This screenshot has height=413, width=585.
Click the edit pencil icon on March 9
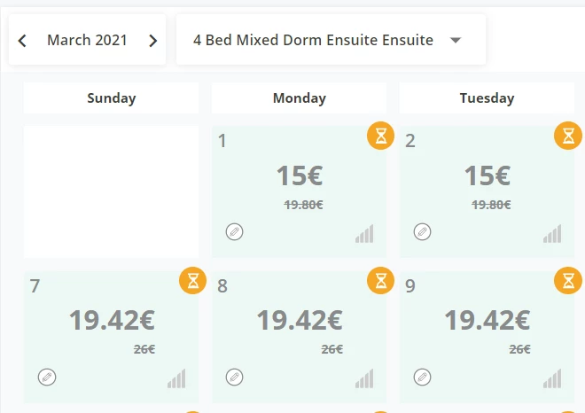tap(422, 377)
